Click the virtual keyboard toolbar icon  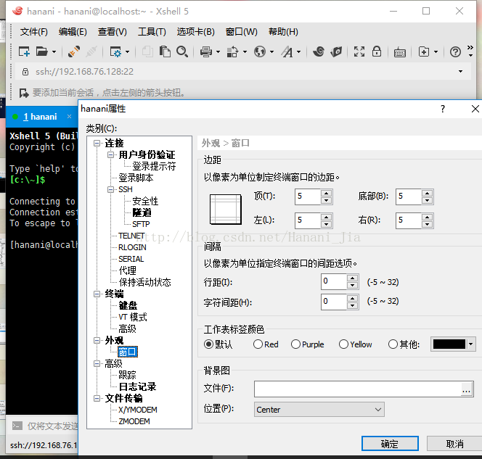point(400,52)
